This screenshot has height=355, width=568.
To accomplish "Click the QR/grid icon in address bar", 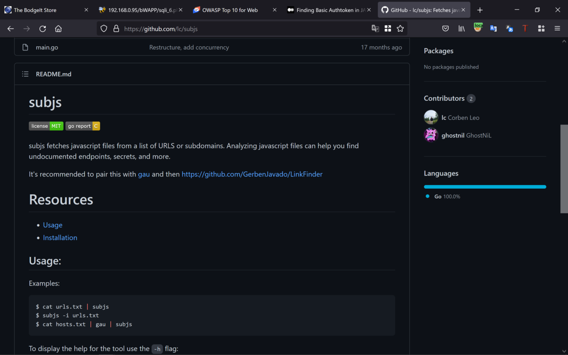I will click(388, 28).
